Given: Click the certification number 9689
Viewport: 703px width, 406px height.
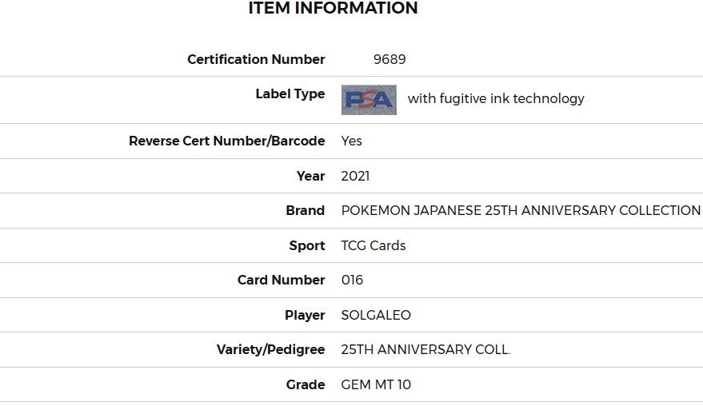Looking at the screenshot, I should coord(389,59).
